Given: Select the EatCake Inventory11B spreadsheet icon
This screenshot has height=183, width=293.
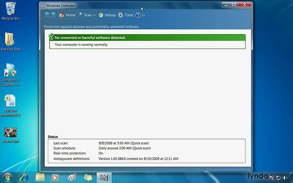Looking at the screenshot, I should click(x=11, y=105).
